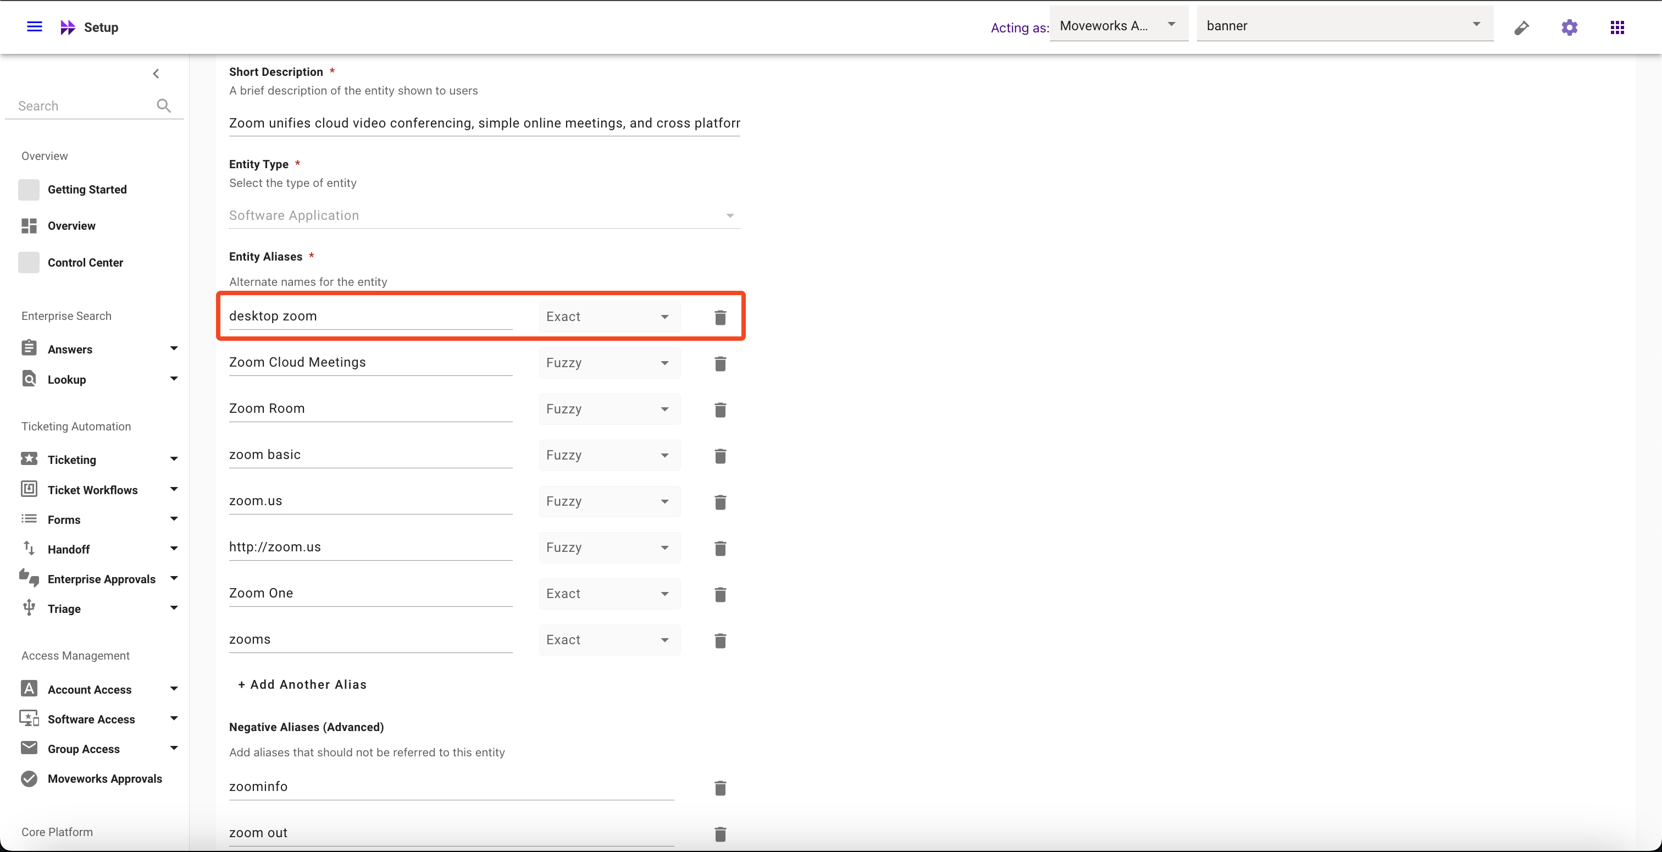Collapse the sidebar with chevron arrow
This screenshot has width=1662, height=852.
point(156,74)
